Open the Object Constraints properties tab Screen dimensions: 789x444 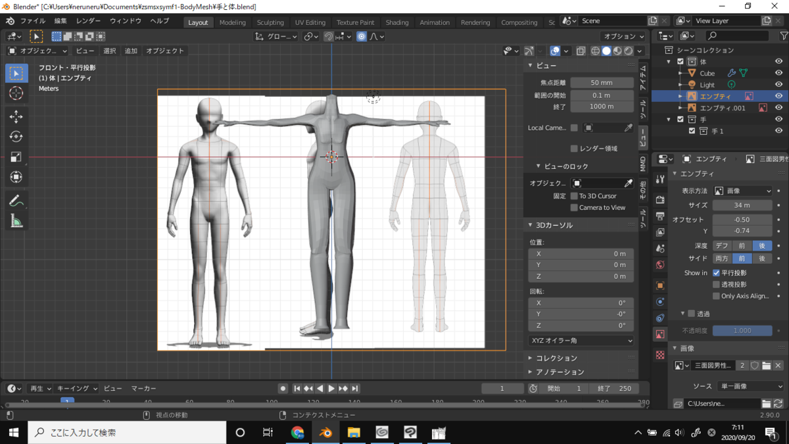pyautogui.click(x=660, y=318)
